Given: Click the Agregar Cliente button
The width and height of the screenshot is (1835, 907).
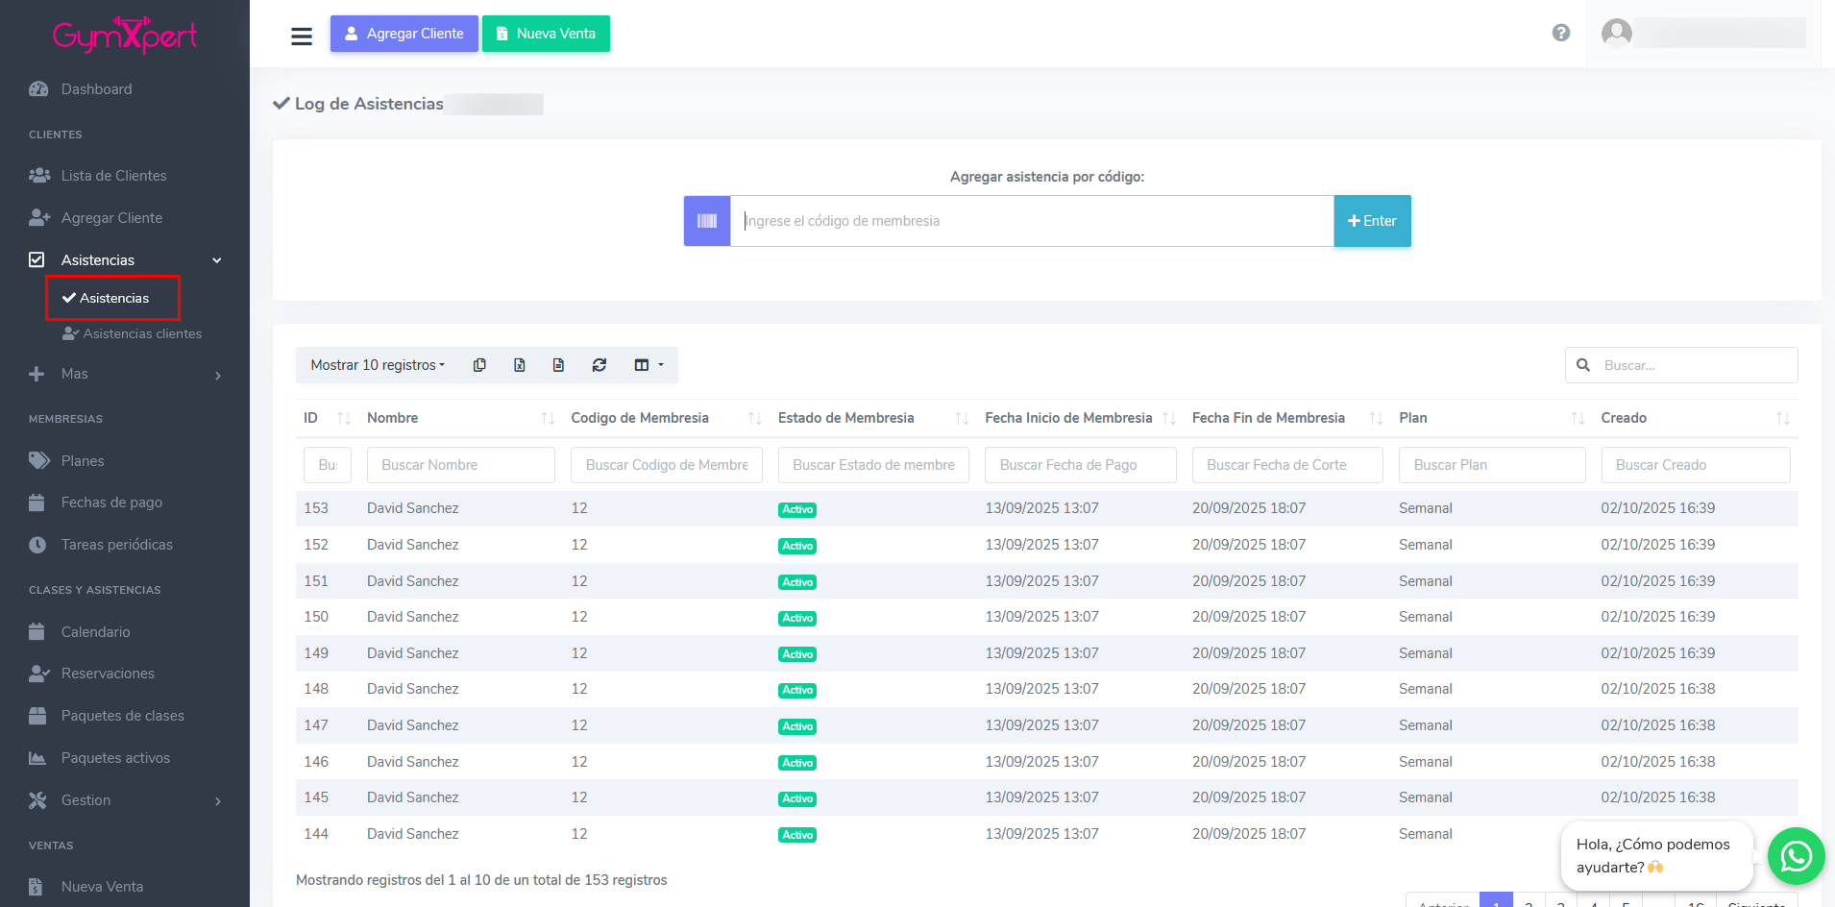Looking at the screenshot, I should (404, 34).
